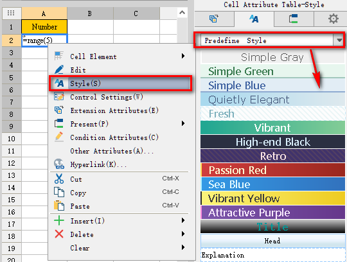Choose Other Attributes(A)... menu entry
Image resolution: width=347 pixels, height=262 pixels.
pyautogui.click(x=120, y=151)
